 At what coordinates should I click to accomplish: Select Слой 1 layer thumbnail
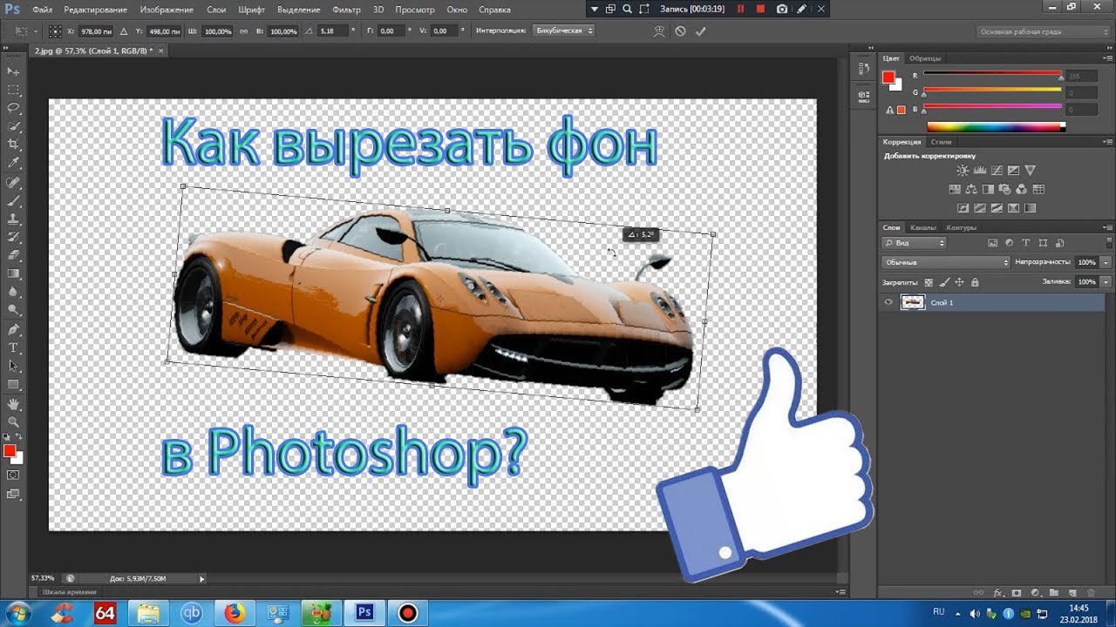point(913,302)
